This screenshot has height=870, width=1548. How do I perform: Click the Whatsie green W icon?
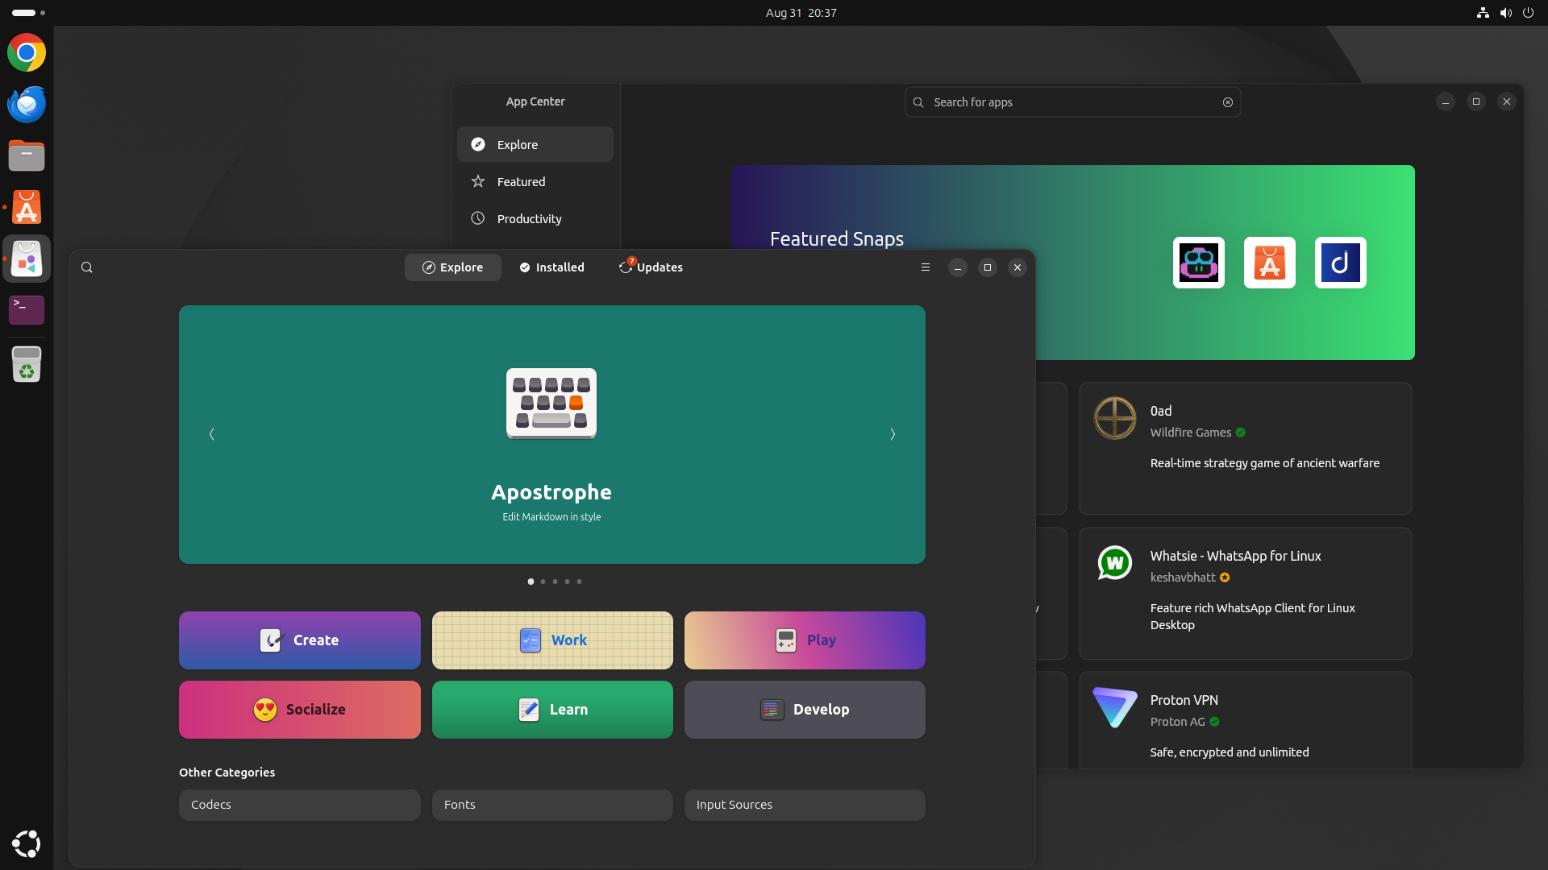click(x=1115, y=563)
